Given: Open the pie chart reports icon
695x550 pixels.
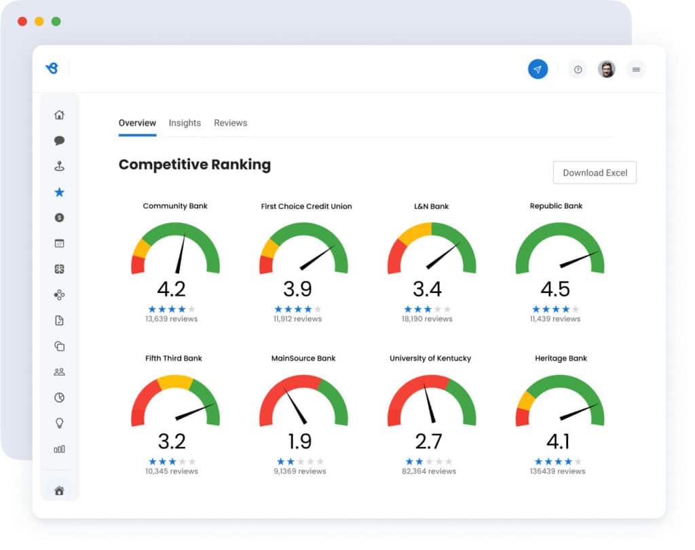Looking at the screenshot, I should [x=59, y=397].
